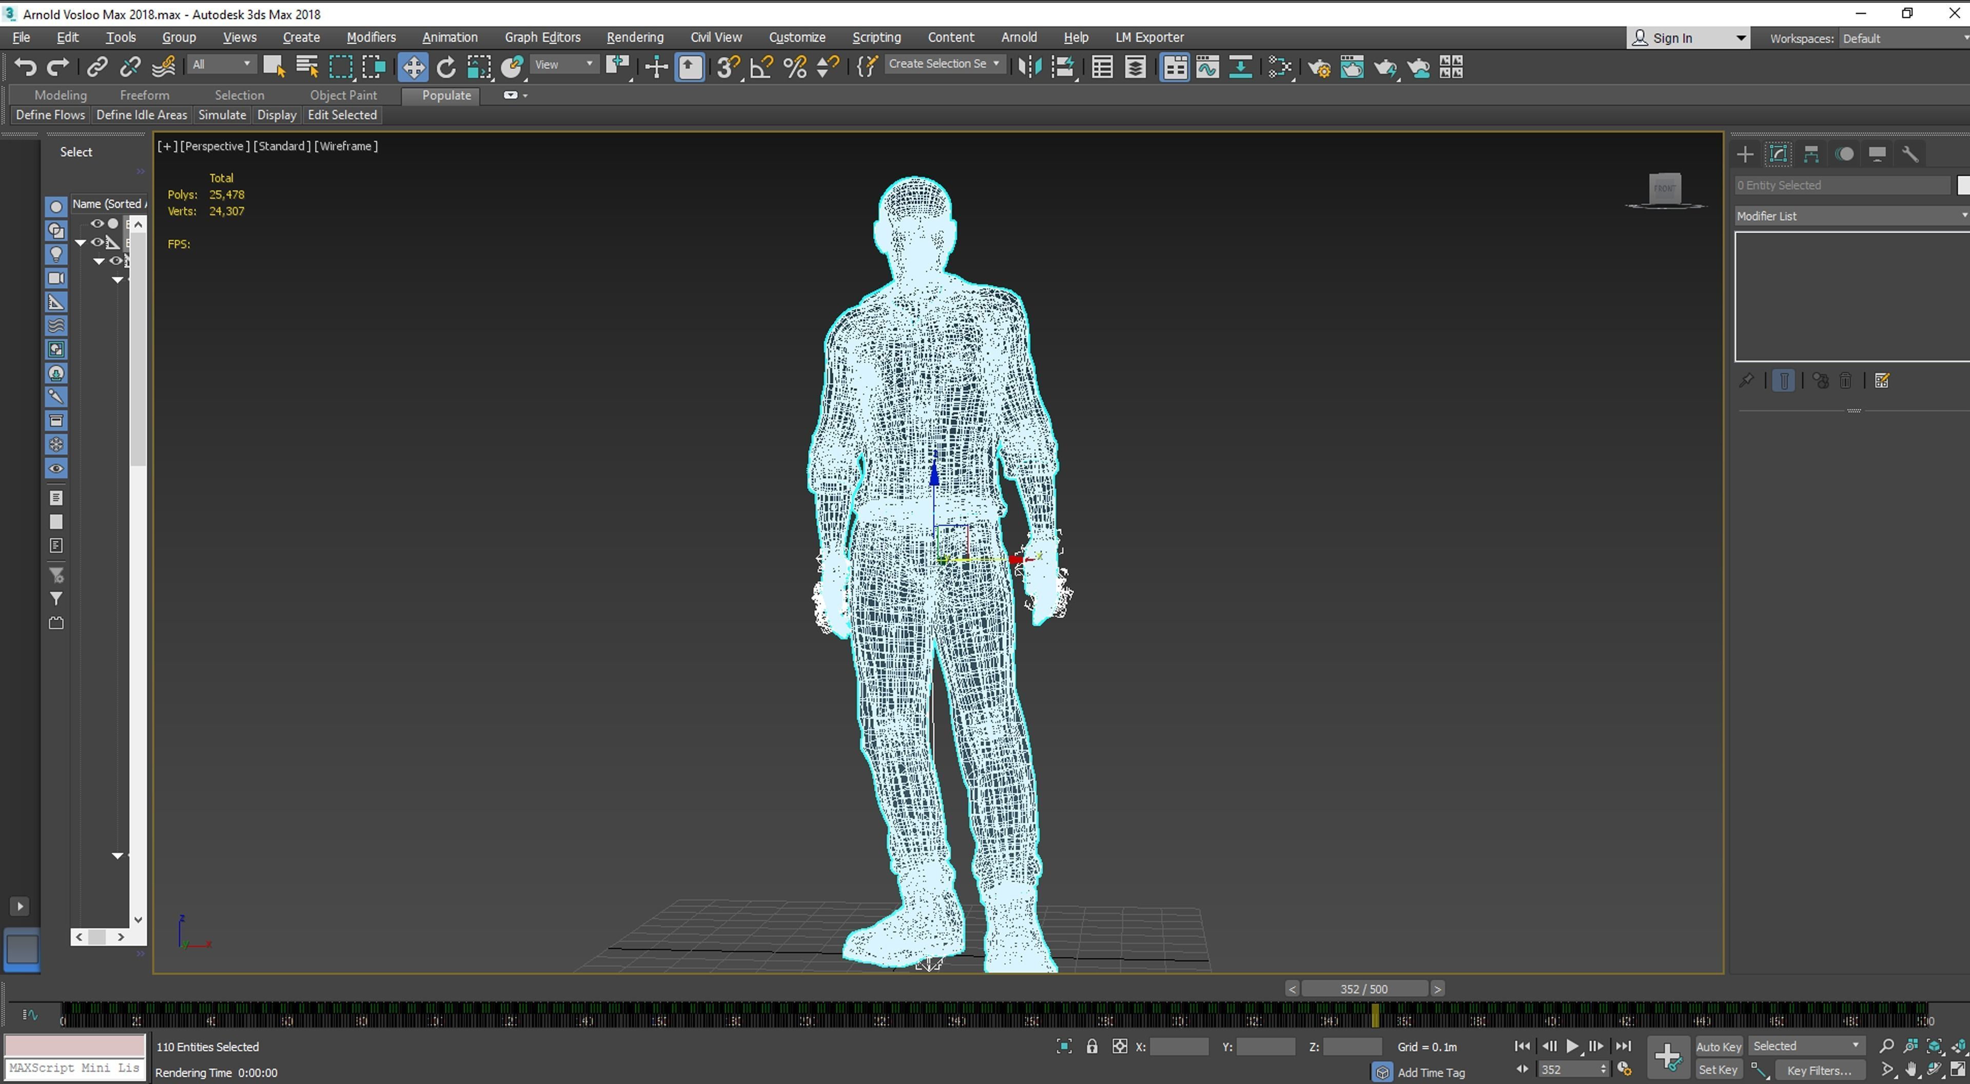Open the Autodesk A360 Gallery icon

click(x=1451, y=67)
